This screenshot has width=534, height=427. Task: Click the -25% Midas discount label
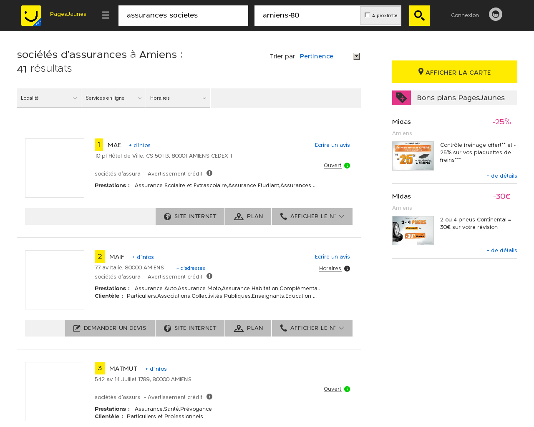point(502,121)
